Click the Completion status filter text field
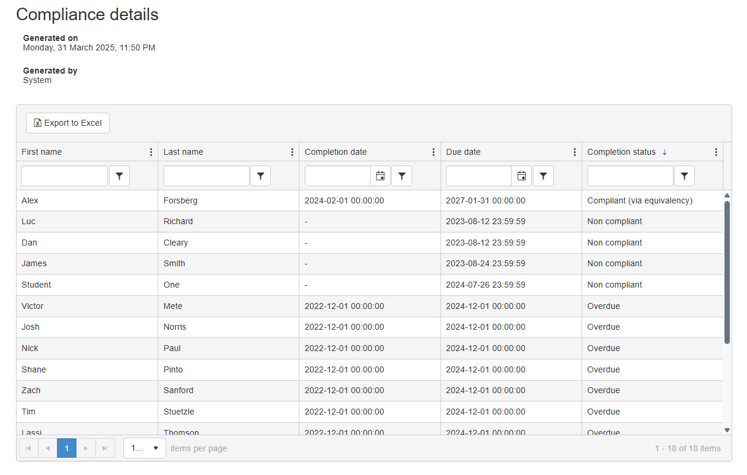 coord(630,176)
